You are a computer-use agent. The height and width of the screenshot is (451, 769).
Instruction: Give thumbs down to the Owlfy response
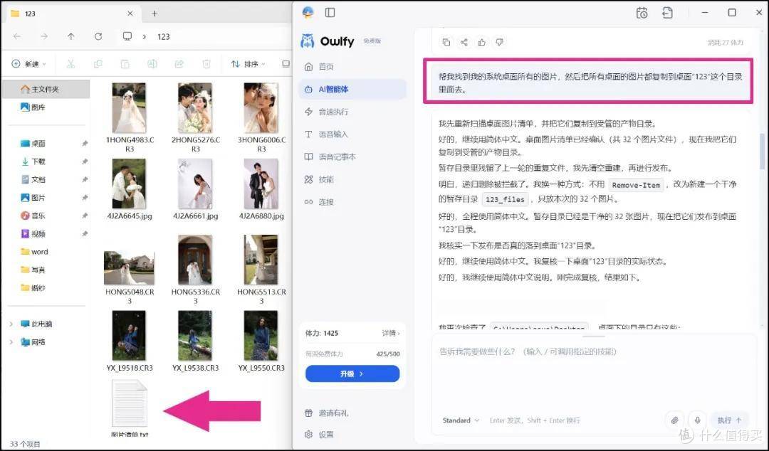click(x=499, y=43)
